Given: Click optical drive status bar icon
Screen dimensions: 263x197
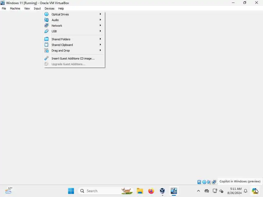Looking at the screenshot, I should coord(204,182).
